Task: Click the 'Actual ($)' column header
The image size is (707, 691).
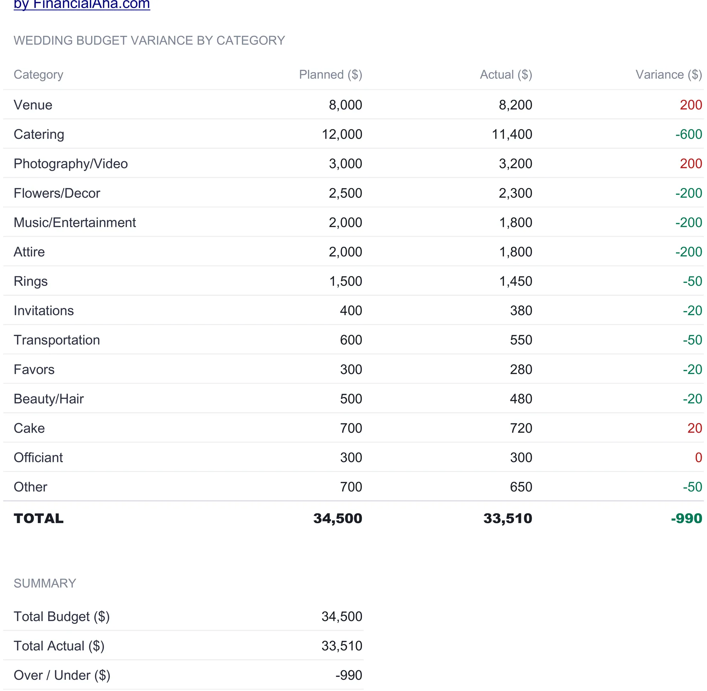Action: pyautogui.click(x=506, y=75)
